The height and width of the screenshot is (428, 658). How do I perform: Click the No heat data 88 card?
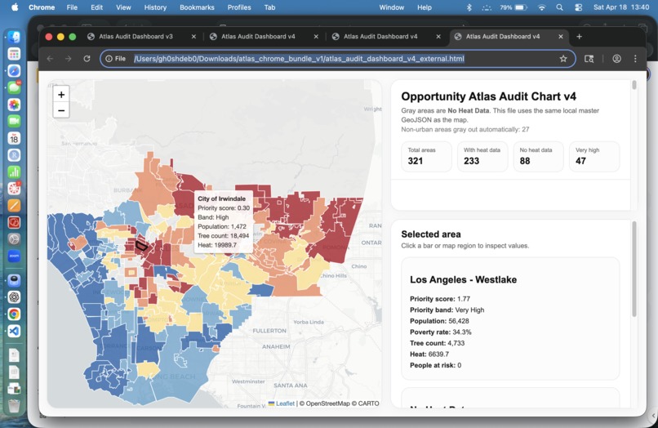tap(539, 156)
